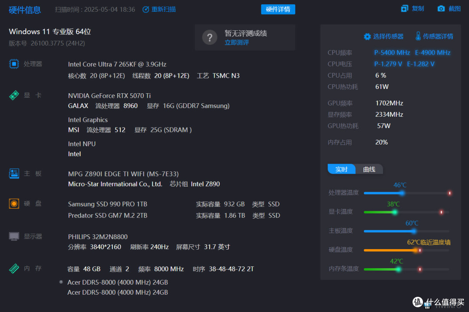Click the motherboard icon
Image resolution: width=469 pixels, height=312 pixels.
(14, 174)
